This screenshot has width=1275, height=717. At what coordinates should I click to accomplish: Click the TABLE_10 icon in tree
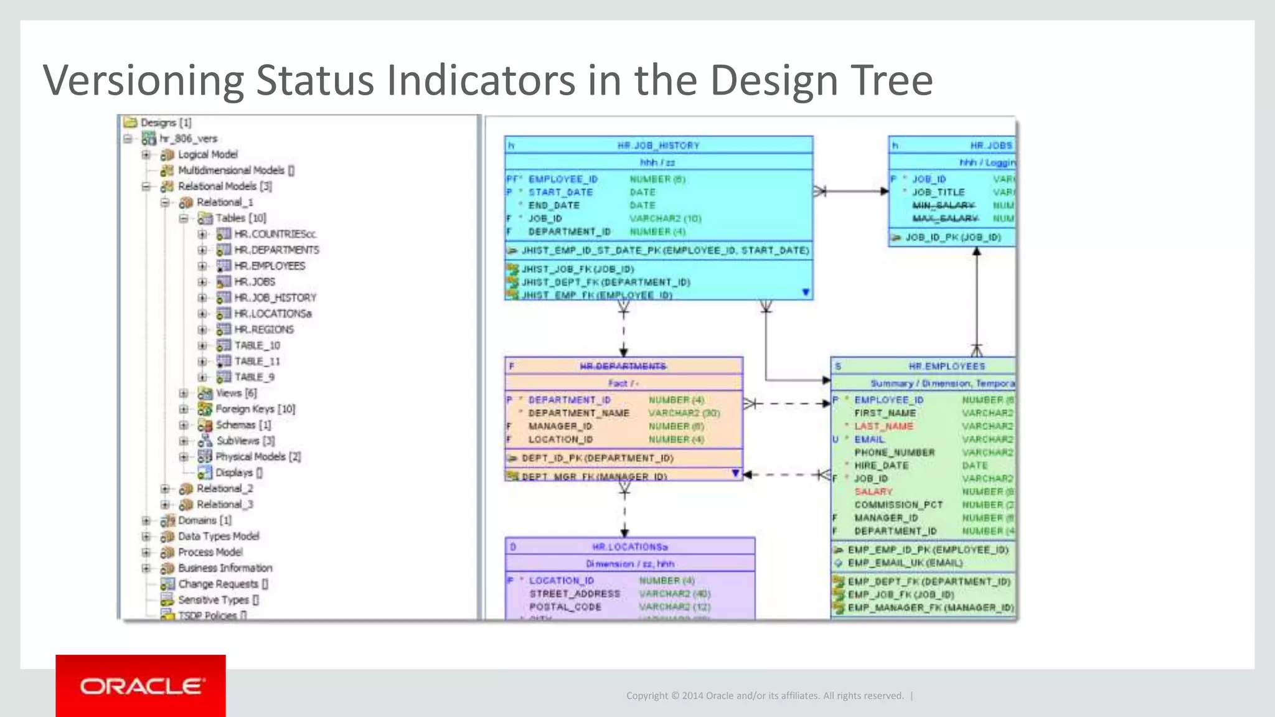click(223, 345)
